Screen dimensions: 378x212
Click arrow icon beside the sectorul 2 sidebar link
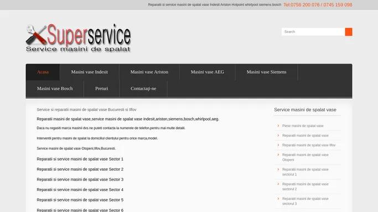pyautogui.click(x=278, y=184)
